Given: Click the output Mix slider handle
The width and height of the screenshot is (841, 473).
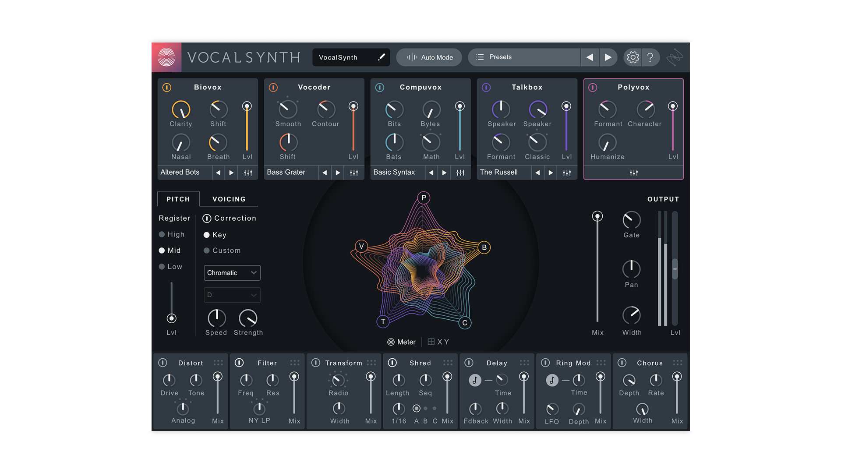Looking at the screenshot, I should pyautogui.click(x=597, y=216).
